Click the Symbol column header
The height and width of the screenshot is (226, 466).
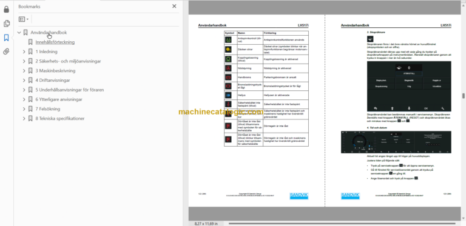tap(229, 33)
